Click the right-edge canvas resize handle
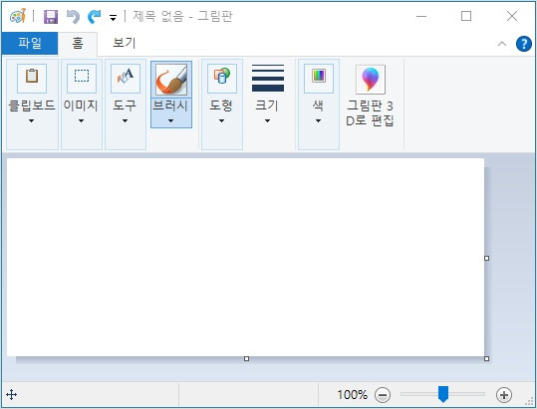Screen dimensions: 537x409 [486, 258]
